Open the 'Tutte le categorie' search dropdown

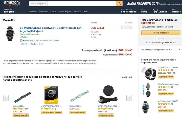pyautogui.click(x=38, y=4)
